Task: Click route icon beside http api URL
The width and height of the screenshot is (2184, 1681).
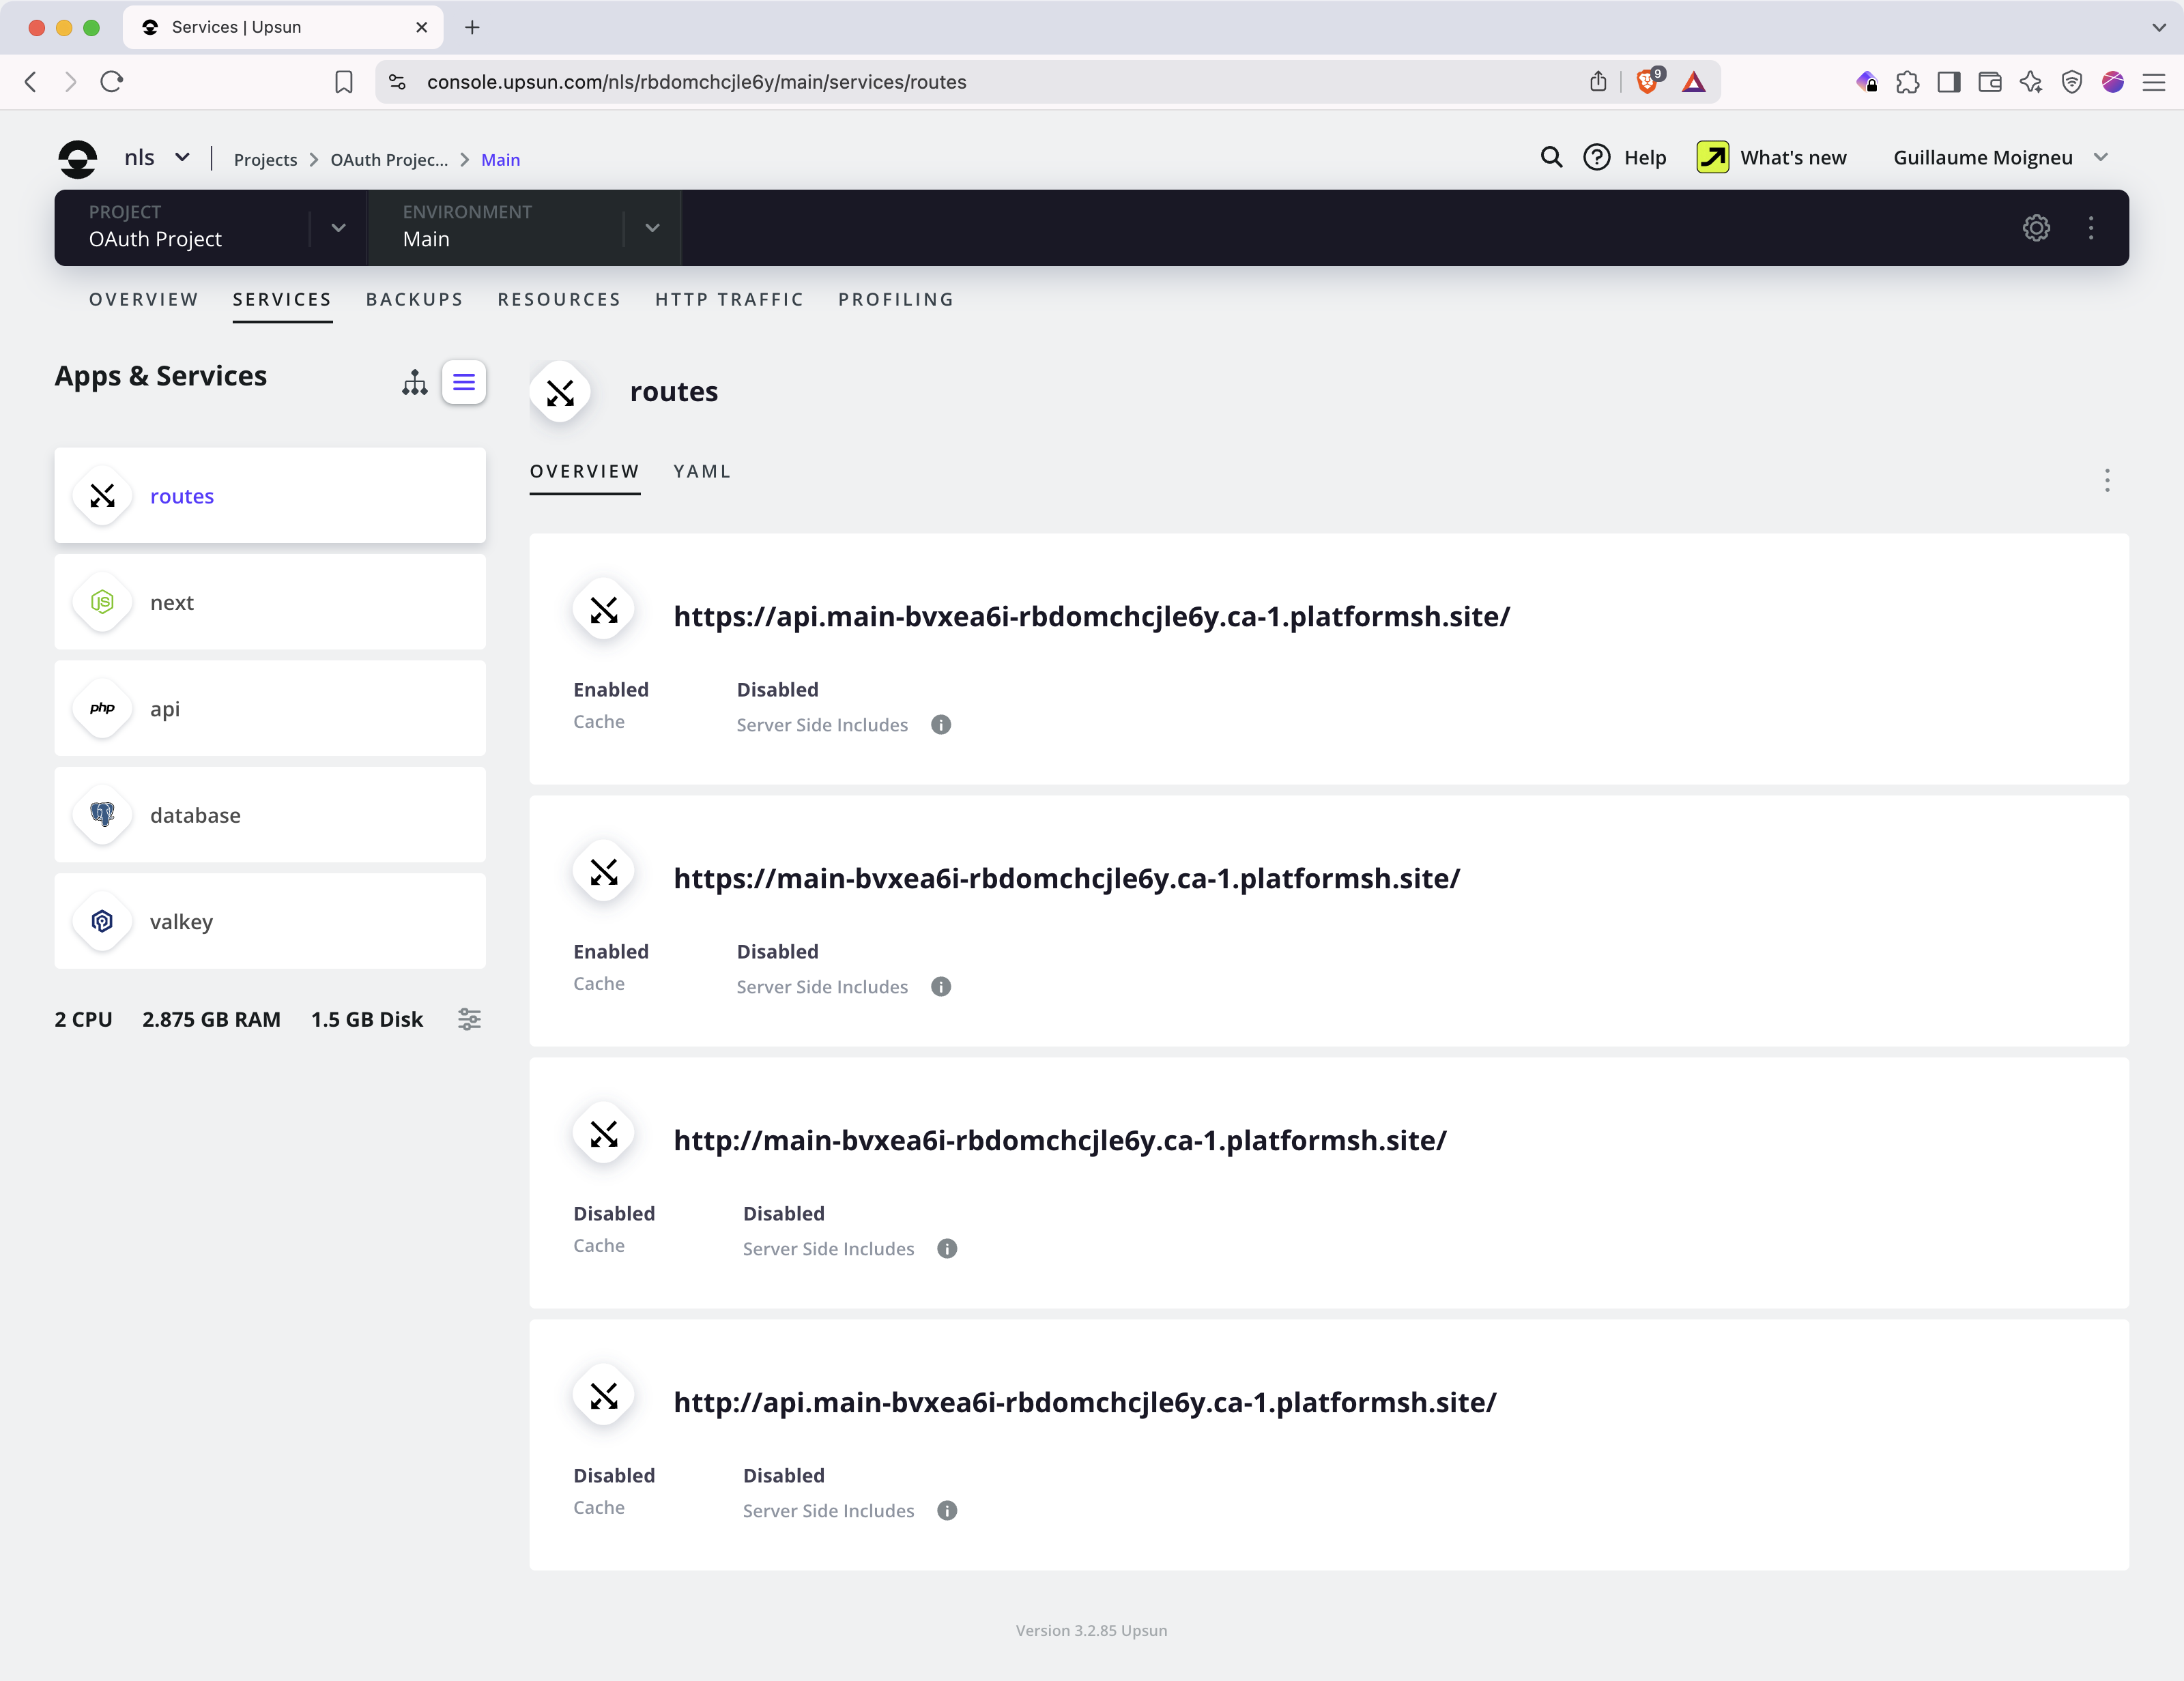Action: [x=604, y=1395]
